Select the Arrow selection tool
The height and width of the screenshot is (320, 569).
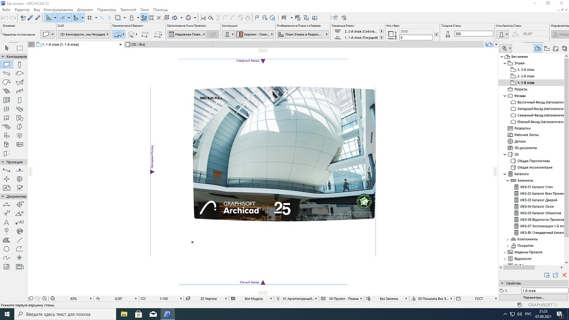pyautogui.click(x=7, y=48)
